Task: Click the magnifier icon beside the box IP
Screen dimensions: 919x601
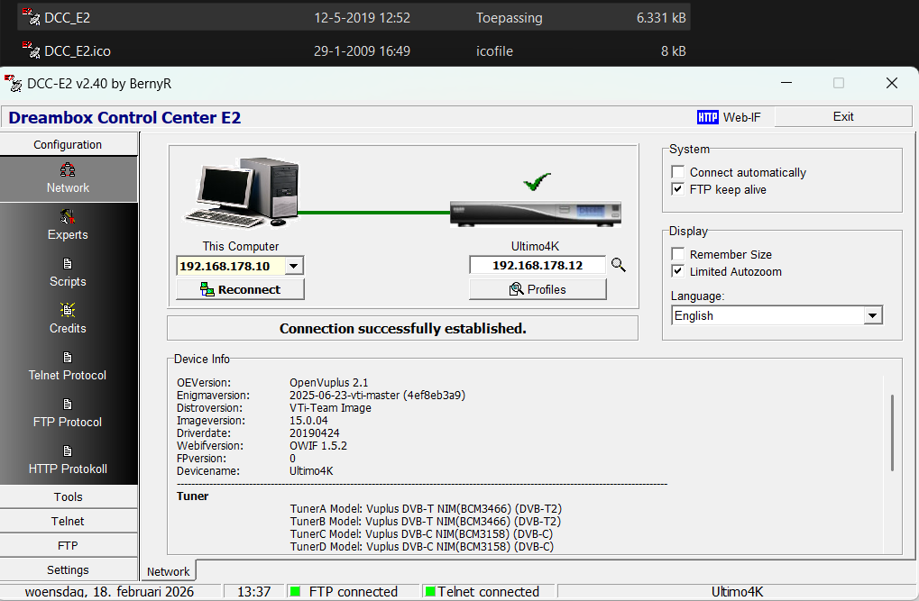Action: [620, 265]
